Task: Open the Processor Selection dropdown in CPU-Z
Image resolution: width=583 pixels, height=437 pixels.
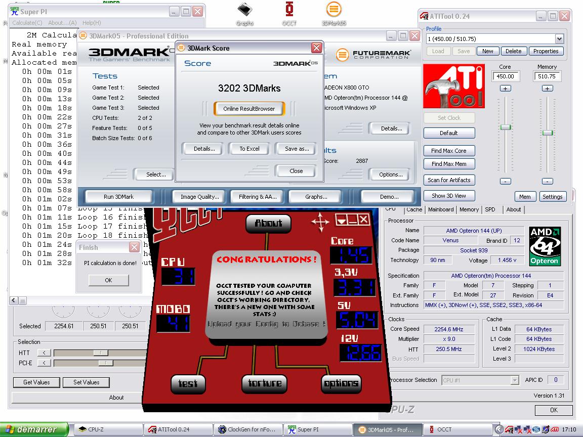Action: point(515,380)
